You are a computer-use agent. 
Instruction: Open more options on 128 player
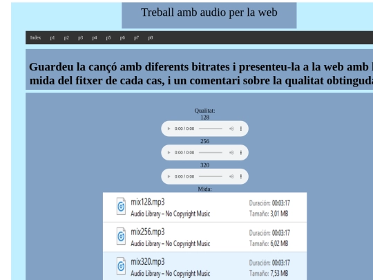click(x=241, y=129)
